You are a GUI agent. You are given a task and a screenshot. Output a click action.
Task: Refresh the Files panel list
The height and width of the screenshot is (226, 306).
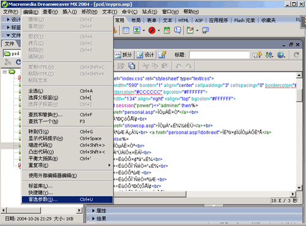click(18, 62)
